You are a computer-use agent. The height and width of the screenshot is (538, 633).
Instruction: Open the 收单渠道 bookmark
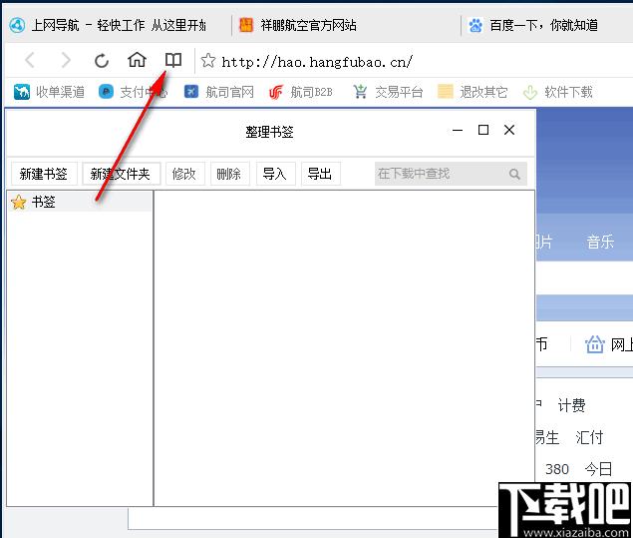(49, 92)
